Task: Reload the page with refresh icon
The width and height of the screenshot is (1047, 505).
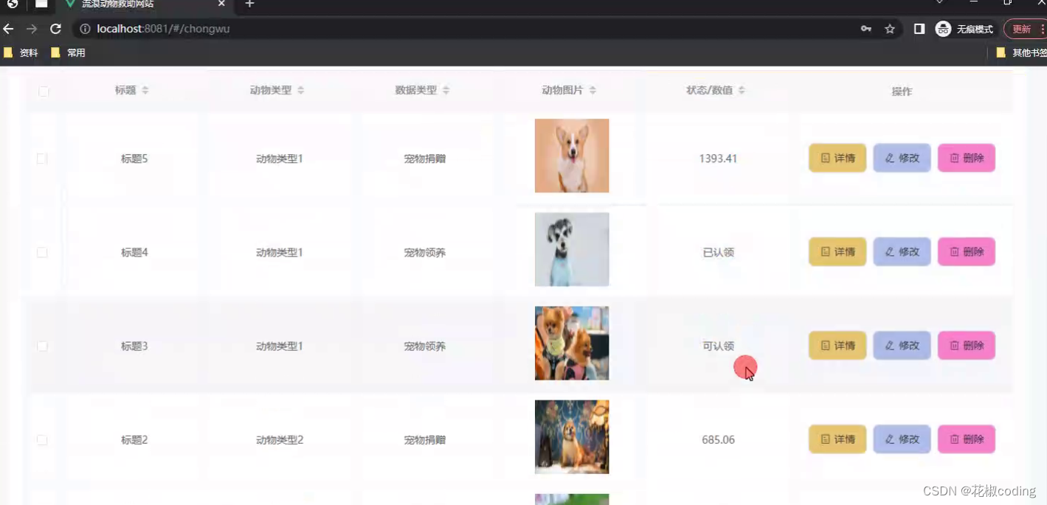Action: tap(55, 29)
